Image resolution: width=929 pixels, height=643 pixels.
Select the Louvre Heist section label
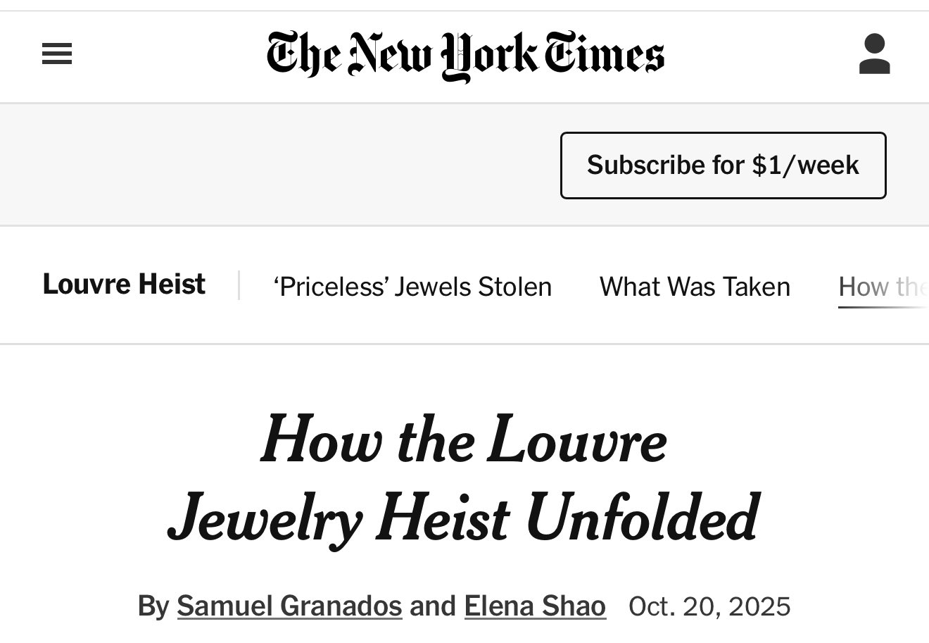coord(124,285)
